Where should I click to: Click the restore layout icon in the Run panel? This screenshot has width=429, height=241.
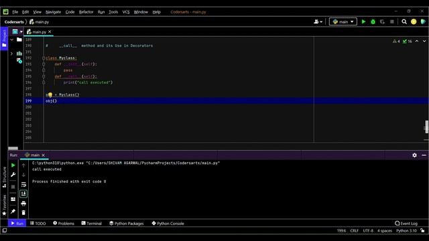[x=13, y=199]
